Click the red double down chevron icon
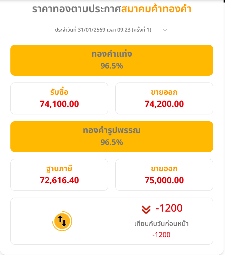 pyautogui.click(x=145, y=209)
